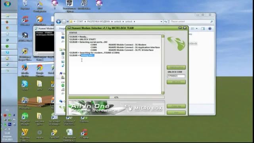Launch Google Chrome desktop shortcut
254x143 pixels.
pos(40,70)
